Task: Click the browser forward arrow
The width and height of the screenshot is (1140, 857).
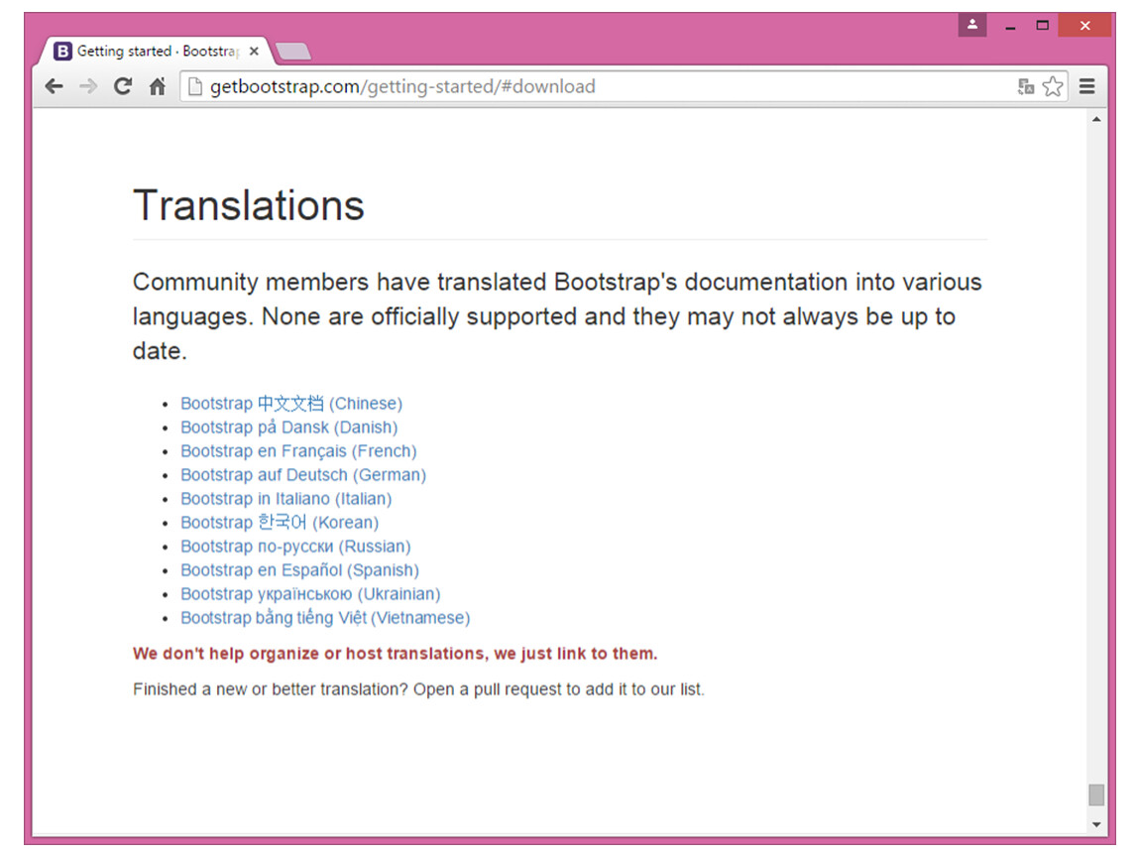Action: tap(88, 86)
